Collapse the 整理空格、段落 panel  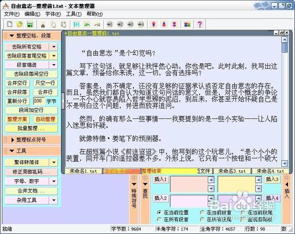tap(12, 36)
